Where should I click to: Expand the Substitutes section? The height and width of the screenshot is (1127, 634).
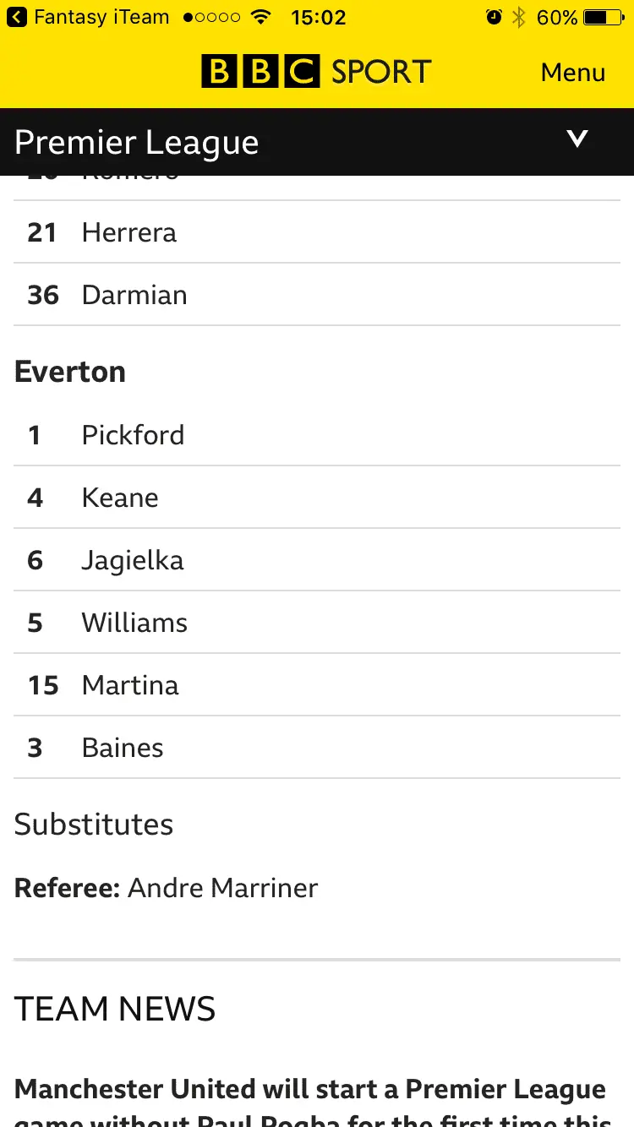coord(94,825)
